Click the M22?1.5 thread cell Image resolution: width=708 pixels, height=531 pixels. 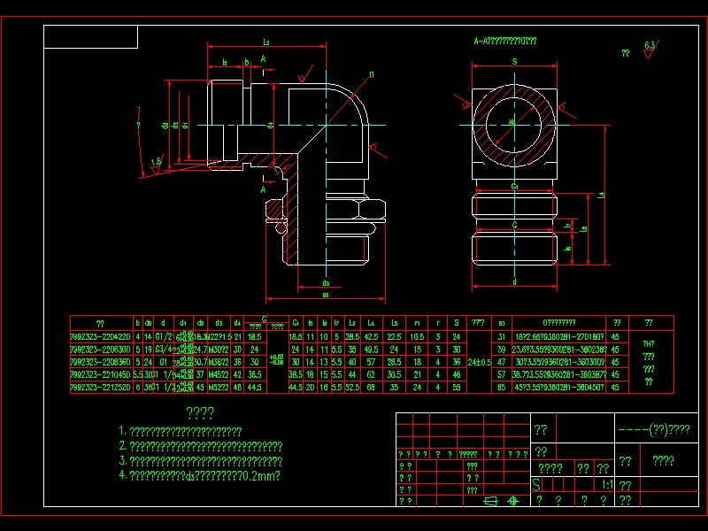click(x=219, y=337)
